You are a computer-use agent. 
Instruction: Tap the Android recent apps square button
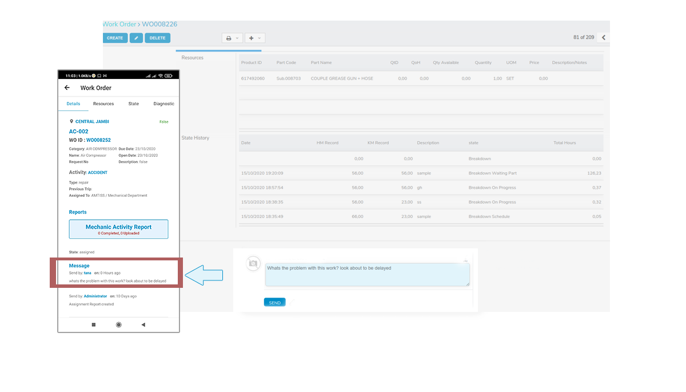[94, 324]
